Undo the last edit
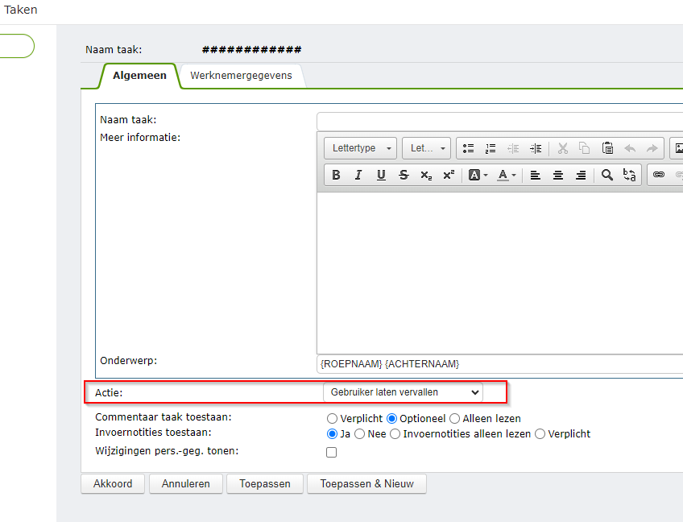The width and height of the screenshot is (683, 522). 630,148
